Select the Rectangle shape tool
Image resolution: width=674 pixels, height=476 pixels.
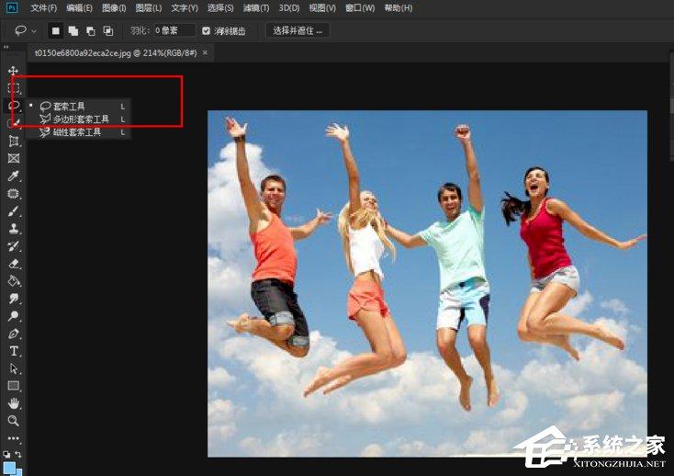[14, 386]
